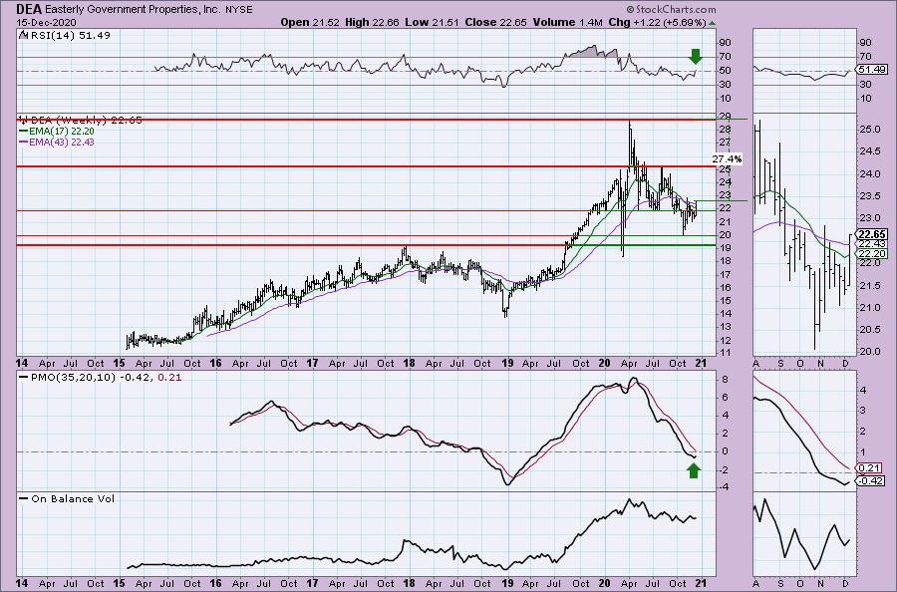Click the On Balance Vol legend line marker

(24, 498)
